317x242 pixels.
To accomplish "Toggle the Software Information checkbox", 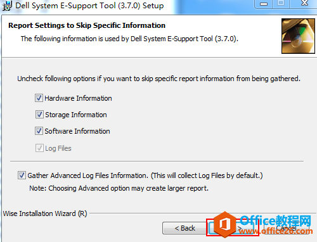I will 39,131.
